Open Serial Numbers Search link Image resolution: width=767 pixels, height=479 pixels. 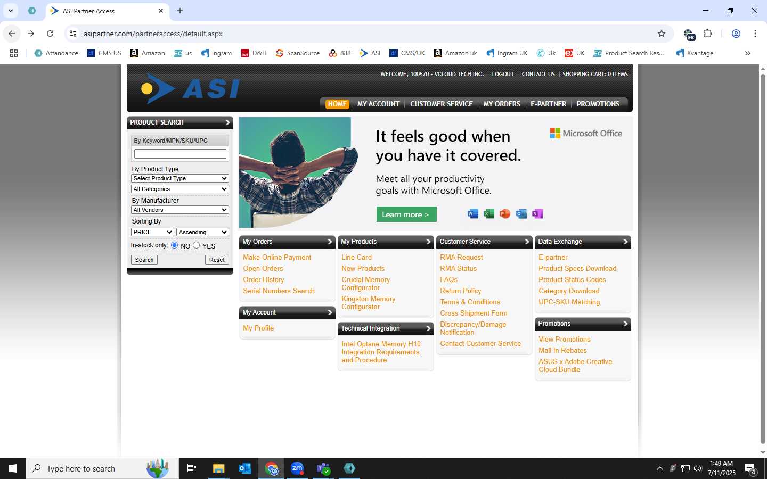point(279,291)
